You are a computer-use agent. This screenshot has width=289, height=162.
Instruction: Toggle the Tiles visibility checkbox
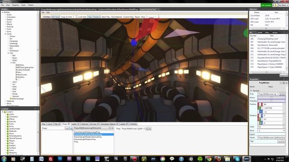(60, 124)
